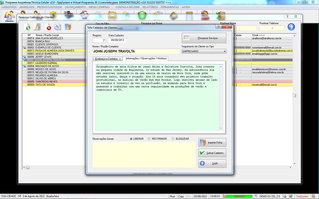This screenshot has width=319, height=199.
Task: Click help icon on Tela Cadastro de Clientes
Action: click(218, 27)
